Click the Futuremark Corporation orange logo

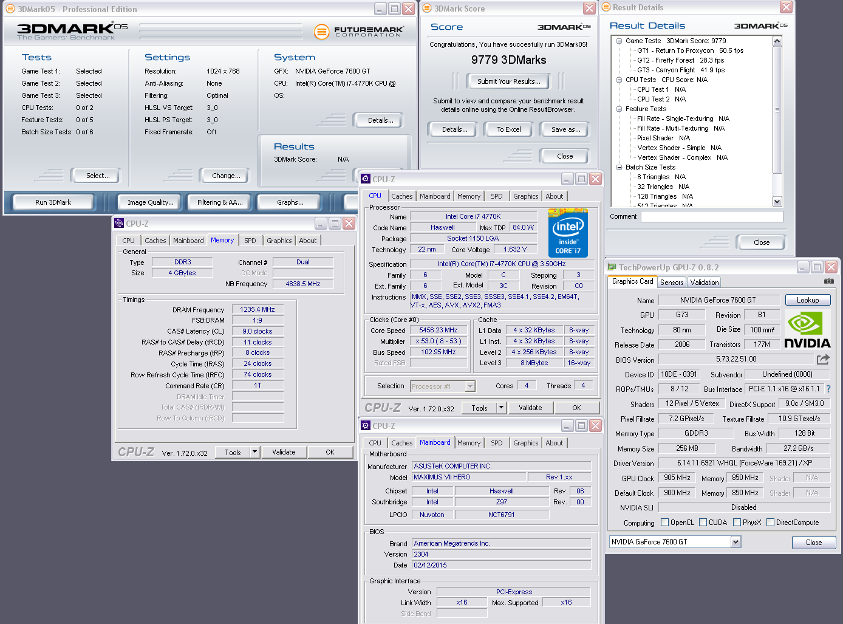coord(321,31)
